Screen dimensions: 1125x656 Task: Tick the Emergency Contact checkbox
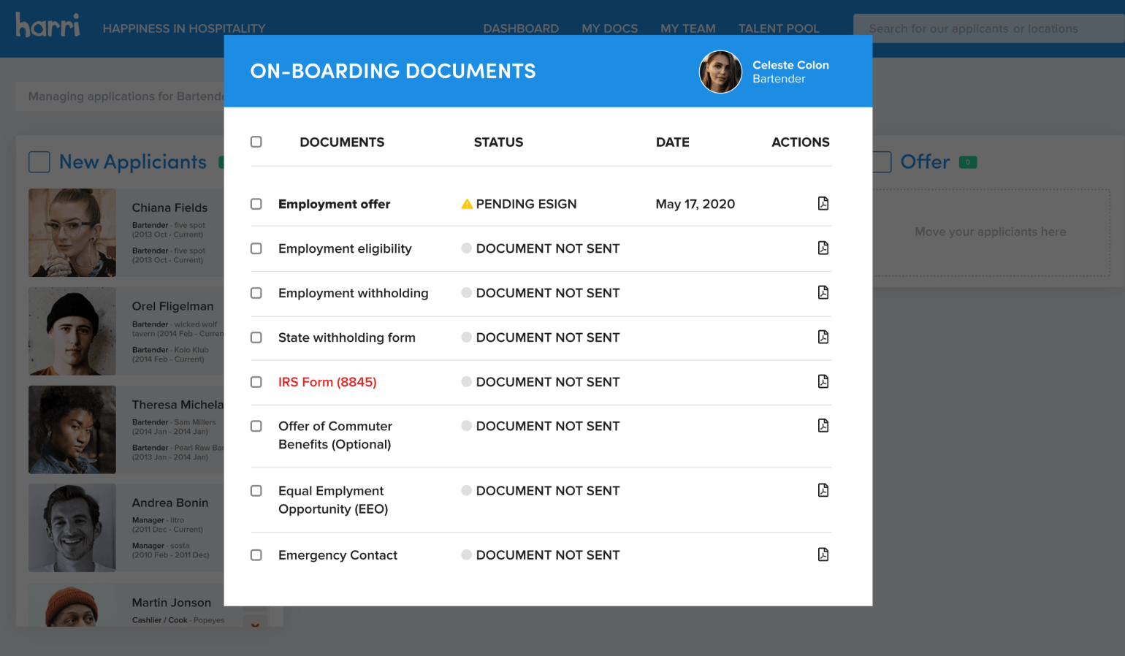point(256,555)
